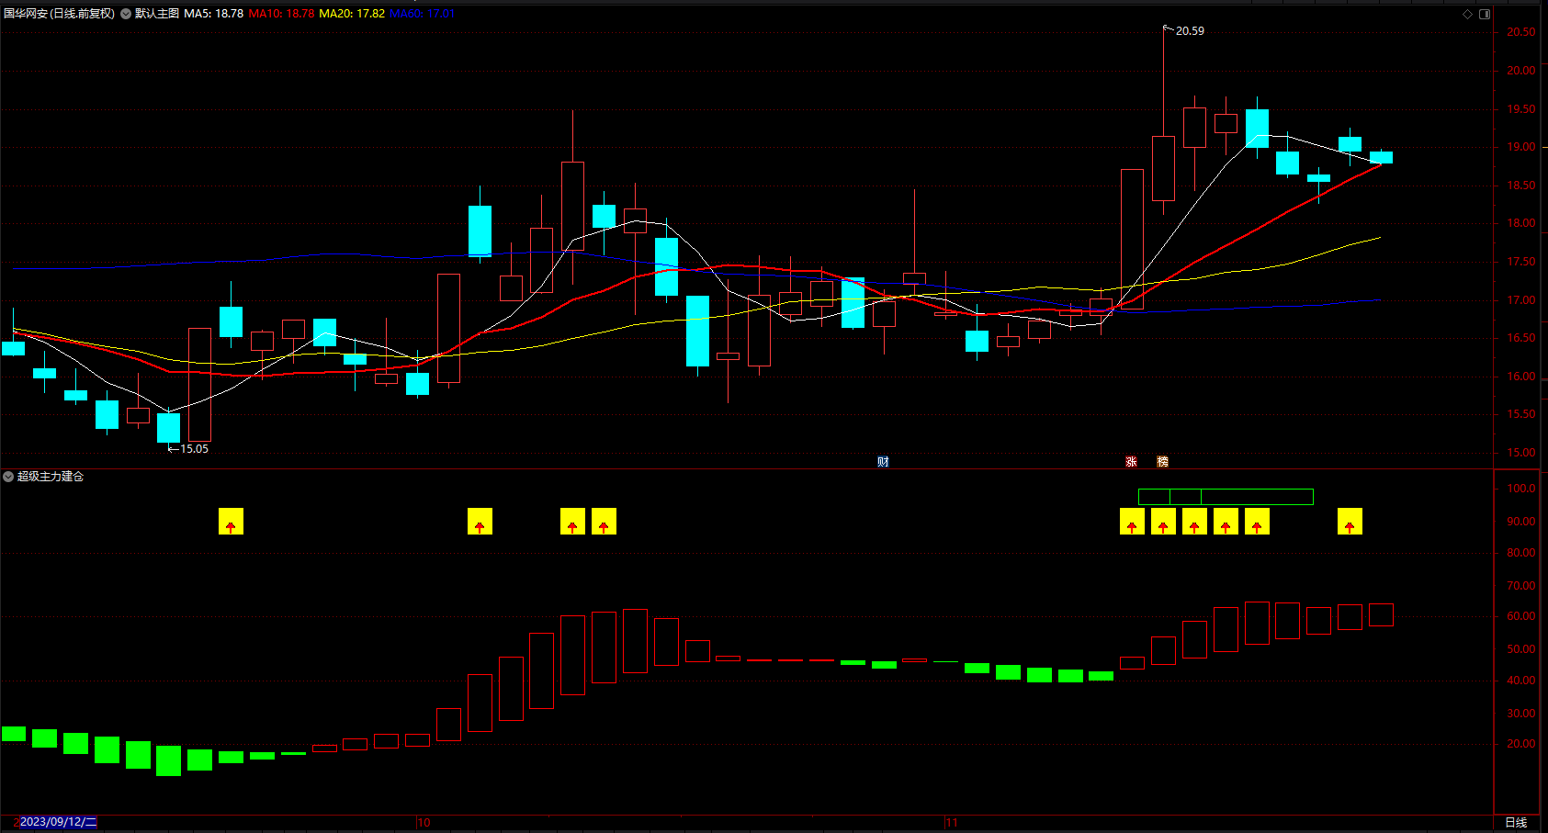Click the 20.59 high price annotation
1548x833 pixels.
point(1190,31)
